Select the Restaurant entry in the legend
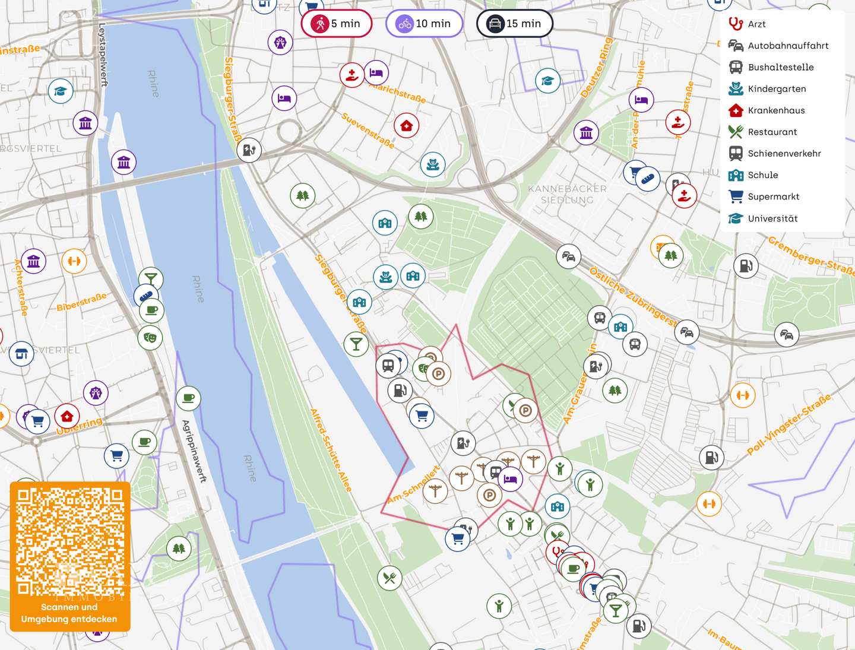 tap(772, 132)
